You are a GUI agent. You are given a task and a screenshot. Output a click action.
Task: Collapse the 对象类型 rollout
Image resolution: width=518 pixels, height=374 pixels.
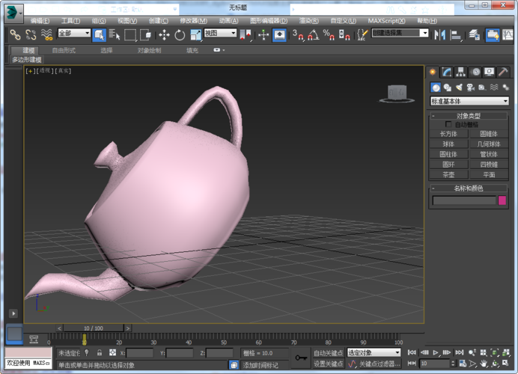pos(469,116)
